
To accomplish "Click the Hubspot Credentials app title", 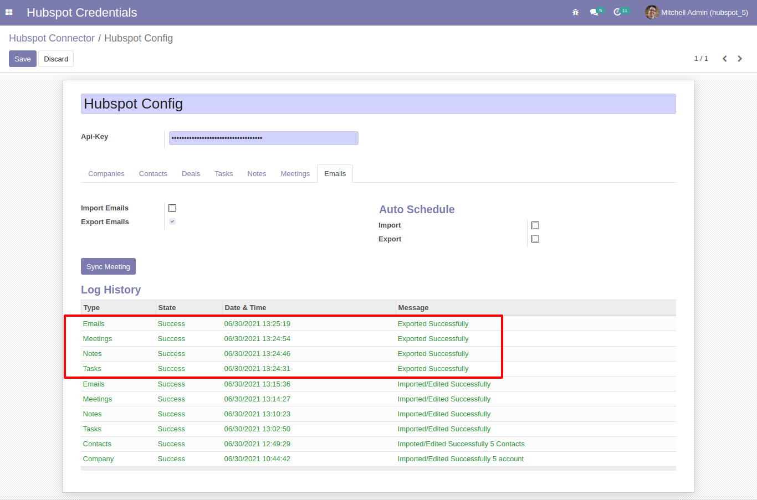I will tap(82, 12).
